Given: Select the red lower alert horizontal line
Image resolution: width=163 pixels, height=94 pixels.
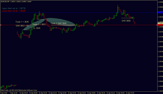Looking at the screenshot, I should (79, 25).
